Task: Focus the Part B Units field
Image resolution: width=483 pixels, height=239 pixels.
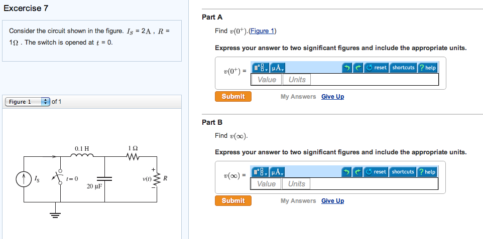Action: click(x=297, y=184)
